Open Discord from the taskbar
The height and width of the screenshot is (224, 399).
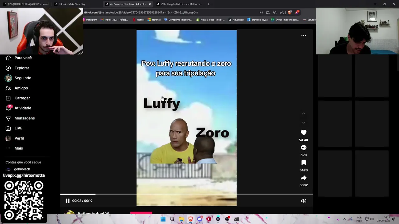coord(199,219)
